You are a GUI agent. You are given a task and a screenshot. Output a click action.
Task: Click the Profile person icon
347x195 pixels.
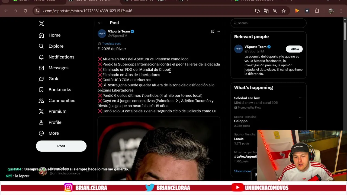pyautogui.click(x=41, y=122)
